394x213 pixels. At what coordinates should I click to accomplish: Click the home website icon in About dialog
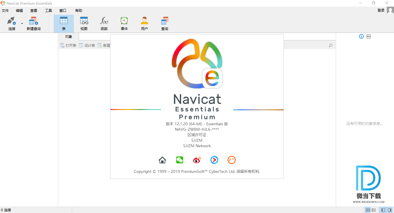point(162,160)
